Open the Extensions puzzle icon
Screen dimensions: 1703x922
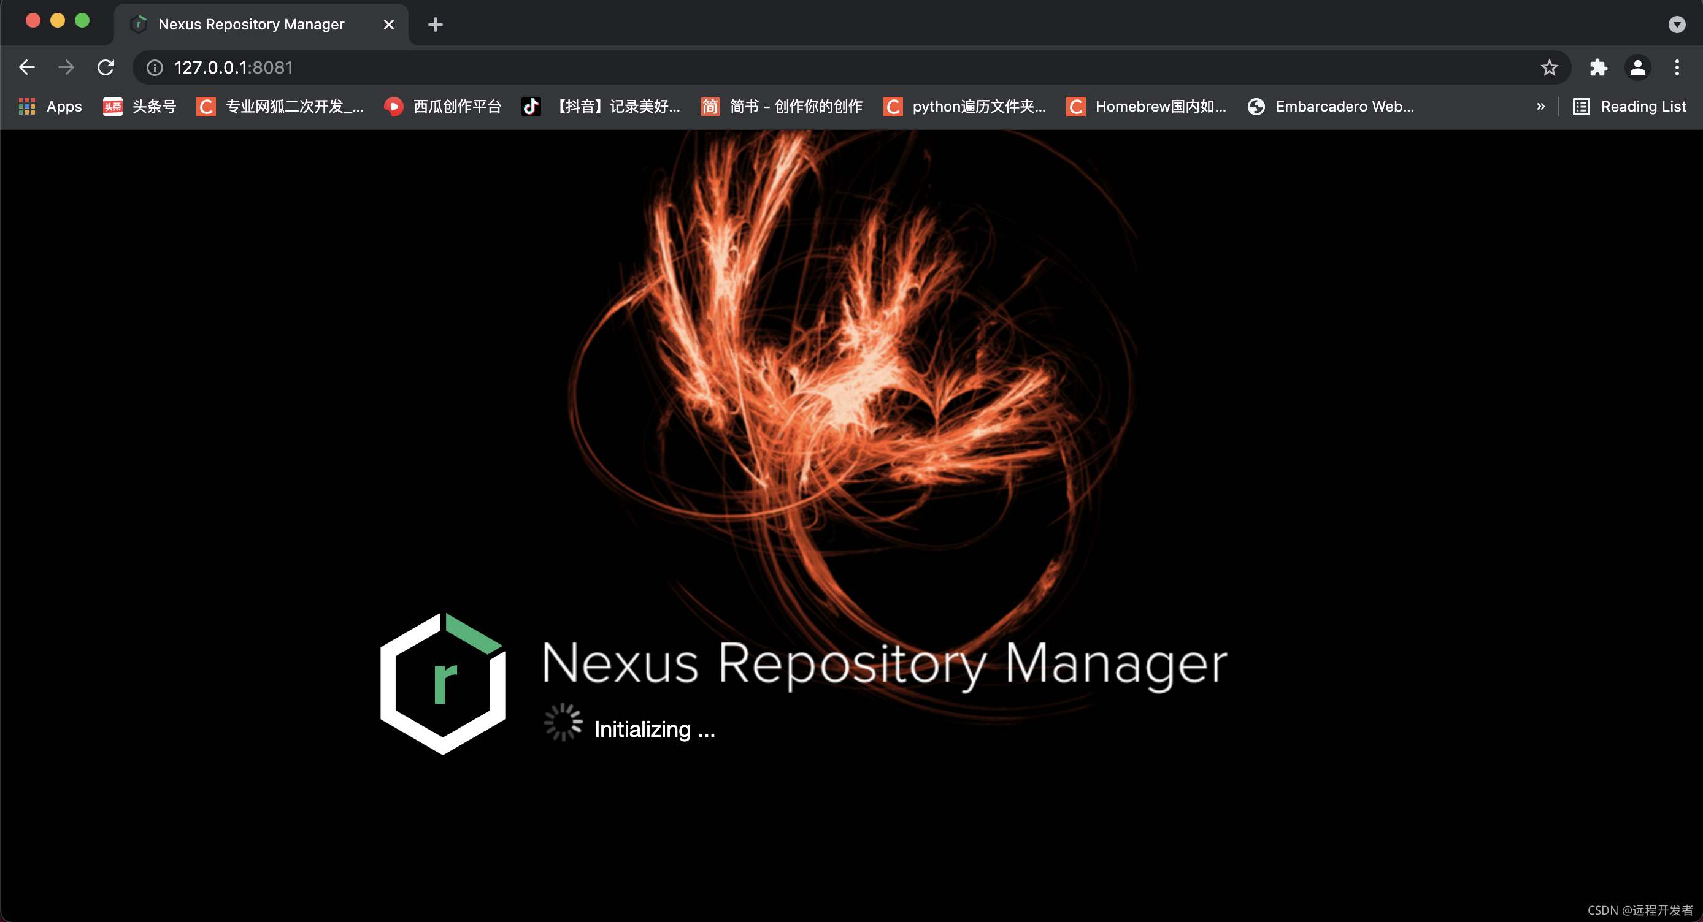pos(1599,67)
